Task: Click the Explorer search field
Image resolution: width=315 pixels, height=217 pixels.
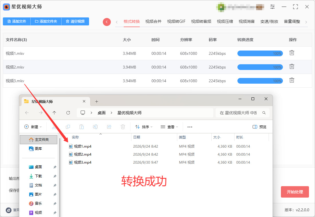Action: click(242, 113)
